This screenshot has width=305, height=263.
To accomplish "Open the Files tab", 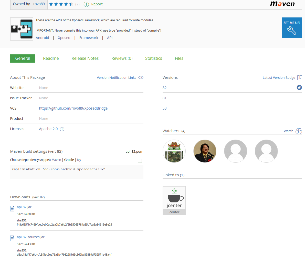I will point(179,58).
